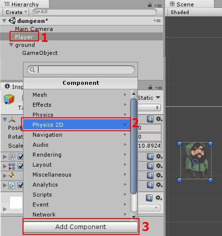Open the Effects component submenu

76,105
